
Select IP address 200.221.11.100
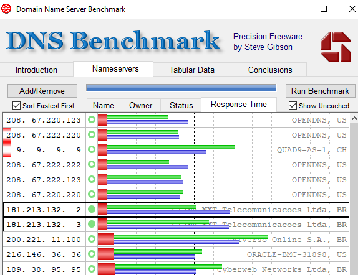pos(44,240)
